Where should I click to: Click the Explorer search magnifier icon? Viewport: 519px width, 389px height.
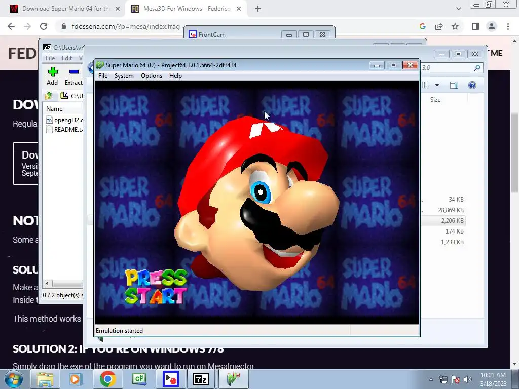(x=477, y=68)
